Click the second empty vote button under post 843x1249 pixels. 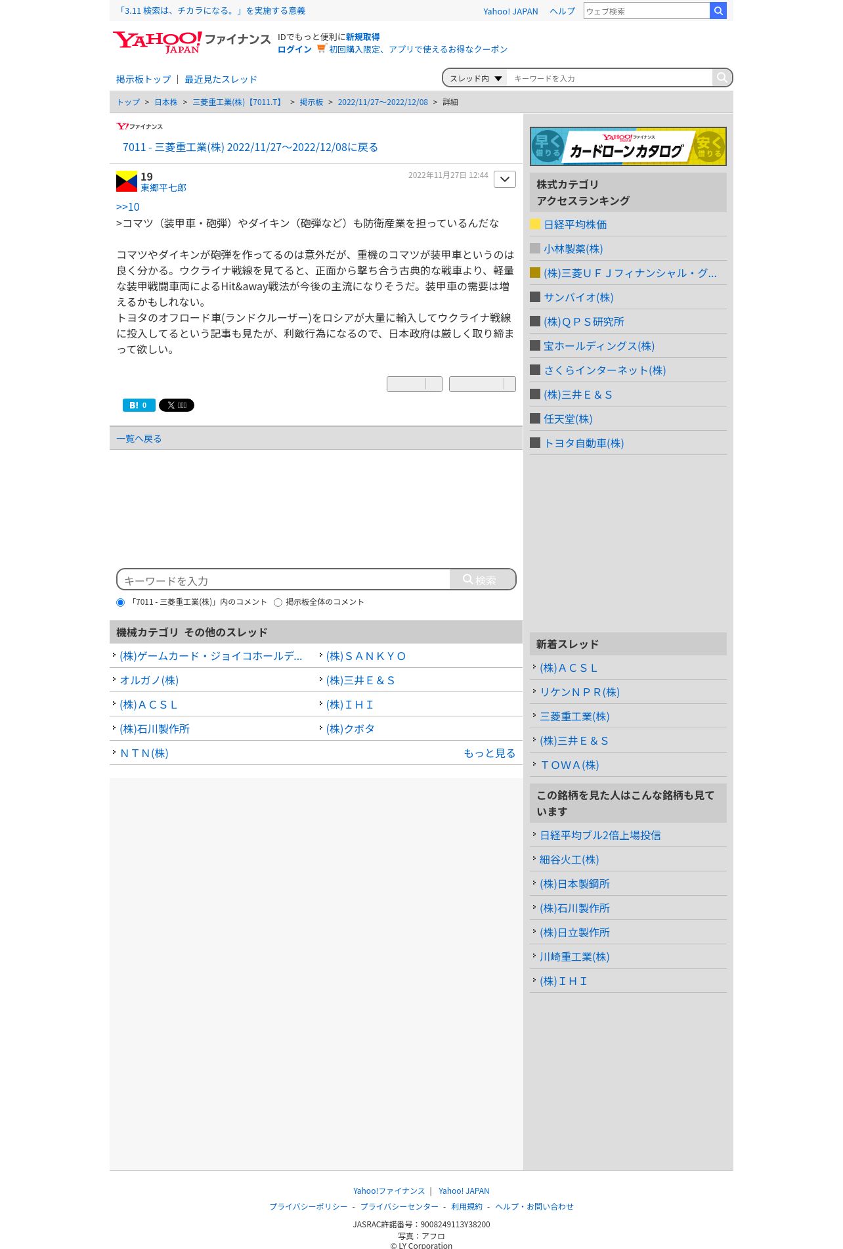pos(483,384)
